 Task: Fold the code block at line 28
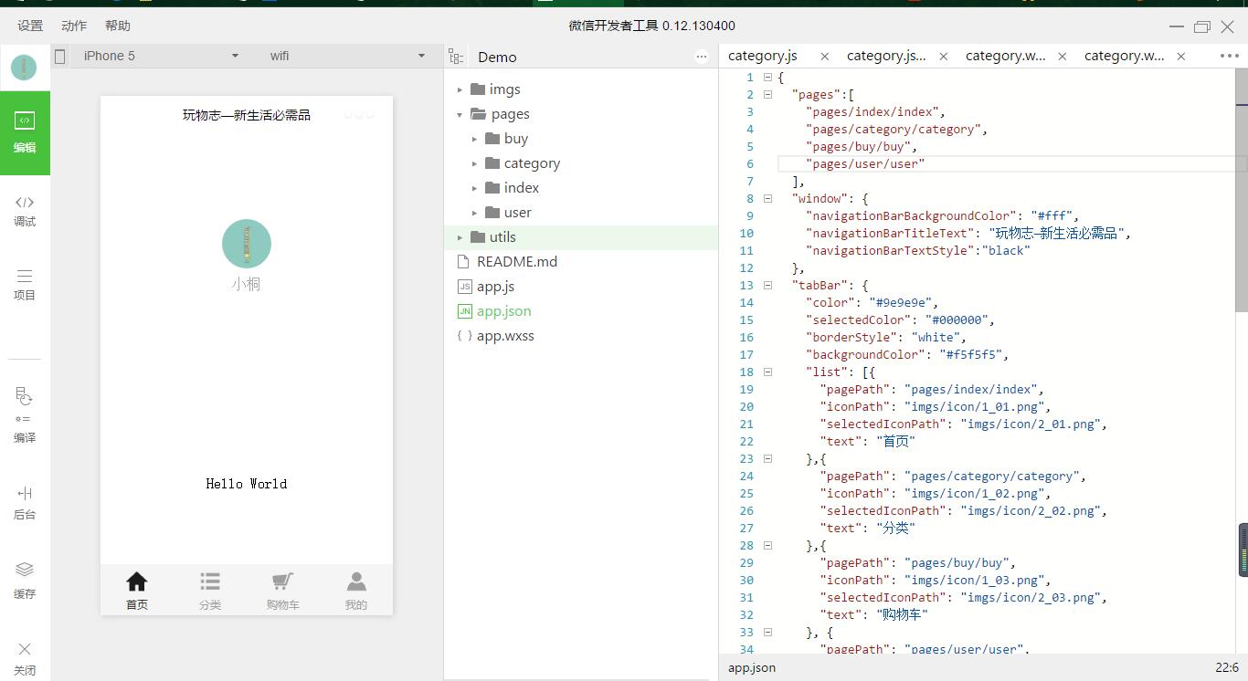coord(767,545)
